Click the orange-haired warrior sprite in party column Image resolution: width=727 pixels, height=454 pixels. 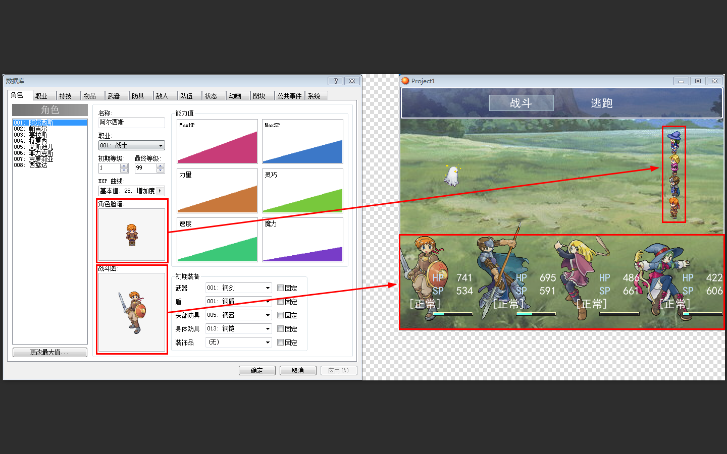[674, 208]
